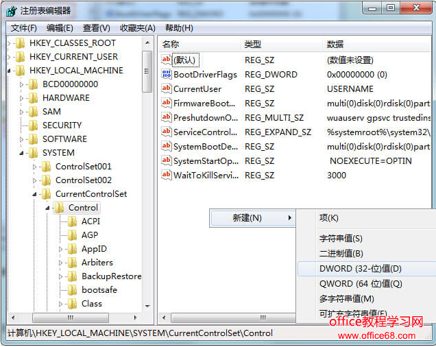Click the FirmwareBoot string value icon
This screenshot has height=347, width=436.
click(167, 104)
